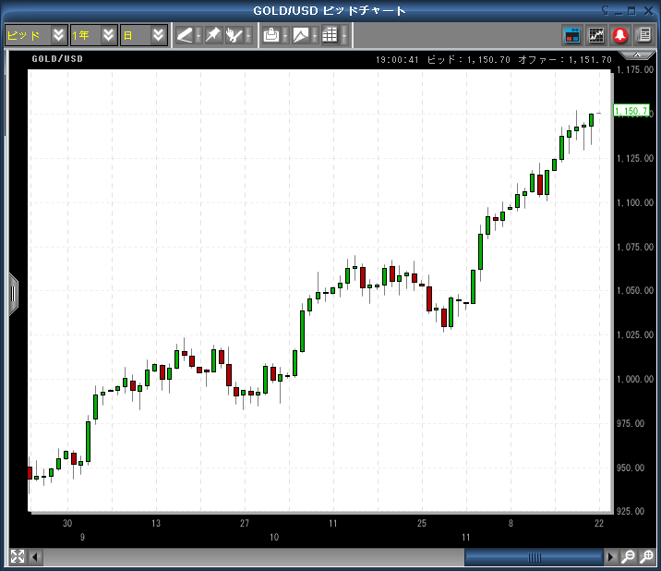The height and width of the screenshot is (571, 661).
Task: Click the print chart icon
Action: click(x=271, y=35)
